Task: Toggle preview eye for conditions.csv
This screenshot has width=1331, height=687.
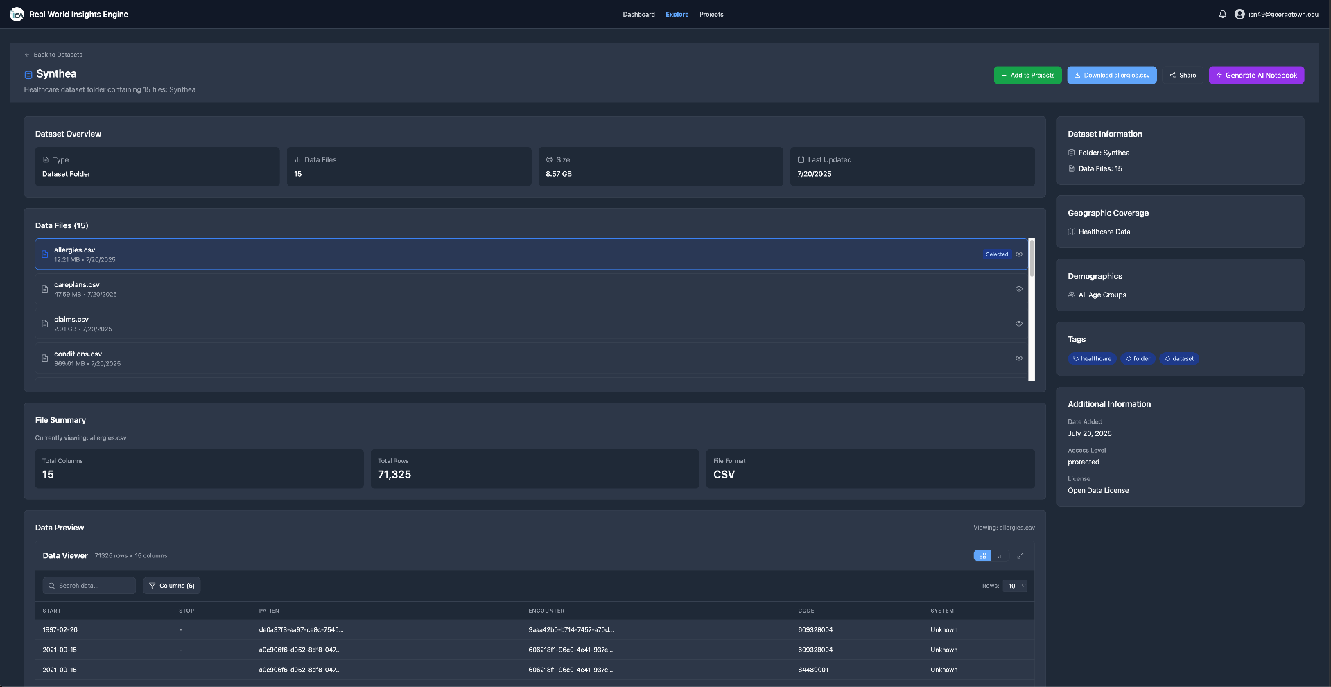Action: pyautogui.click(x=1019, y=358)
